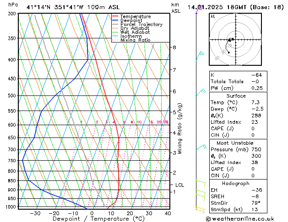
Task: Click the 8 km height label
Action: point(174,48)
